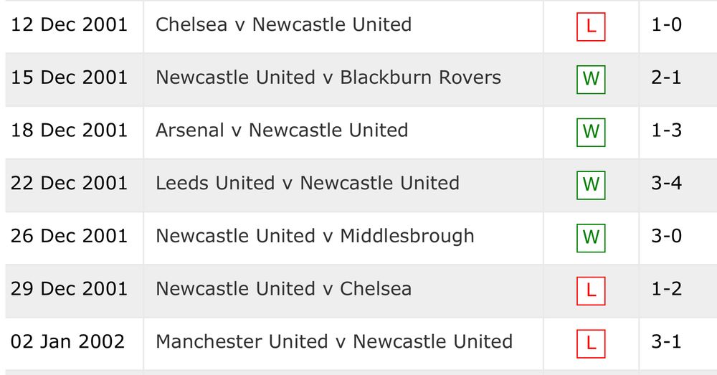Click the 3-0 score
This screenshot has height=375, width=717.
(x=666, y=236)
